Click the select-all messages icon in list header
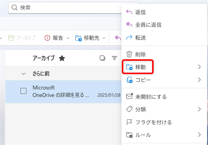 pos(103,58)
